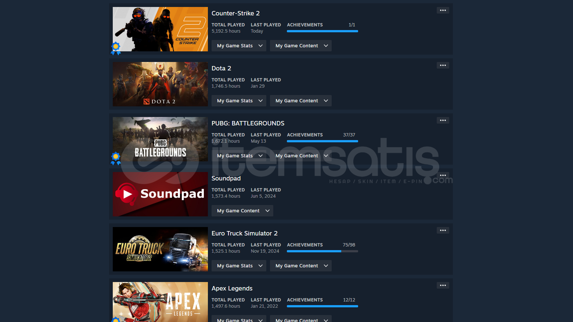
Task: Expand My Game Content for PUBG: BATTLEGROUNDS
Action: coord(300,156)
